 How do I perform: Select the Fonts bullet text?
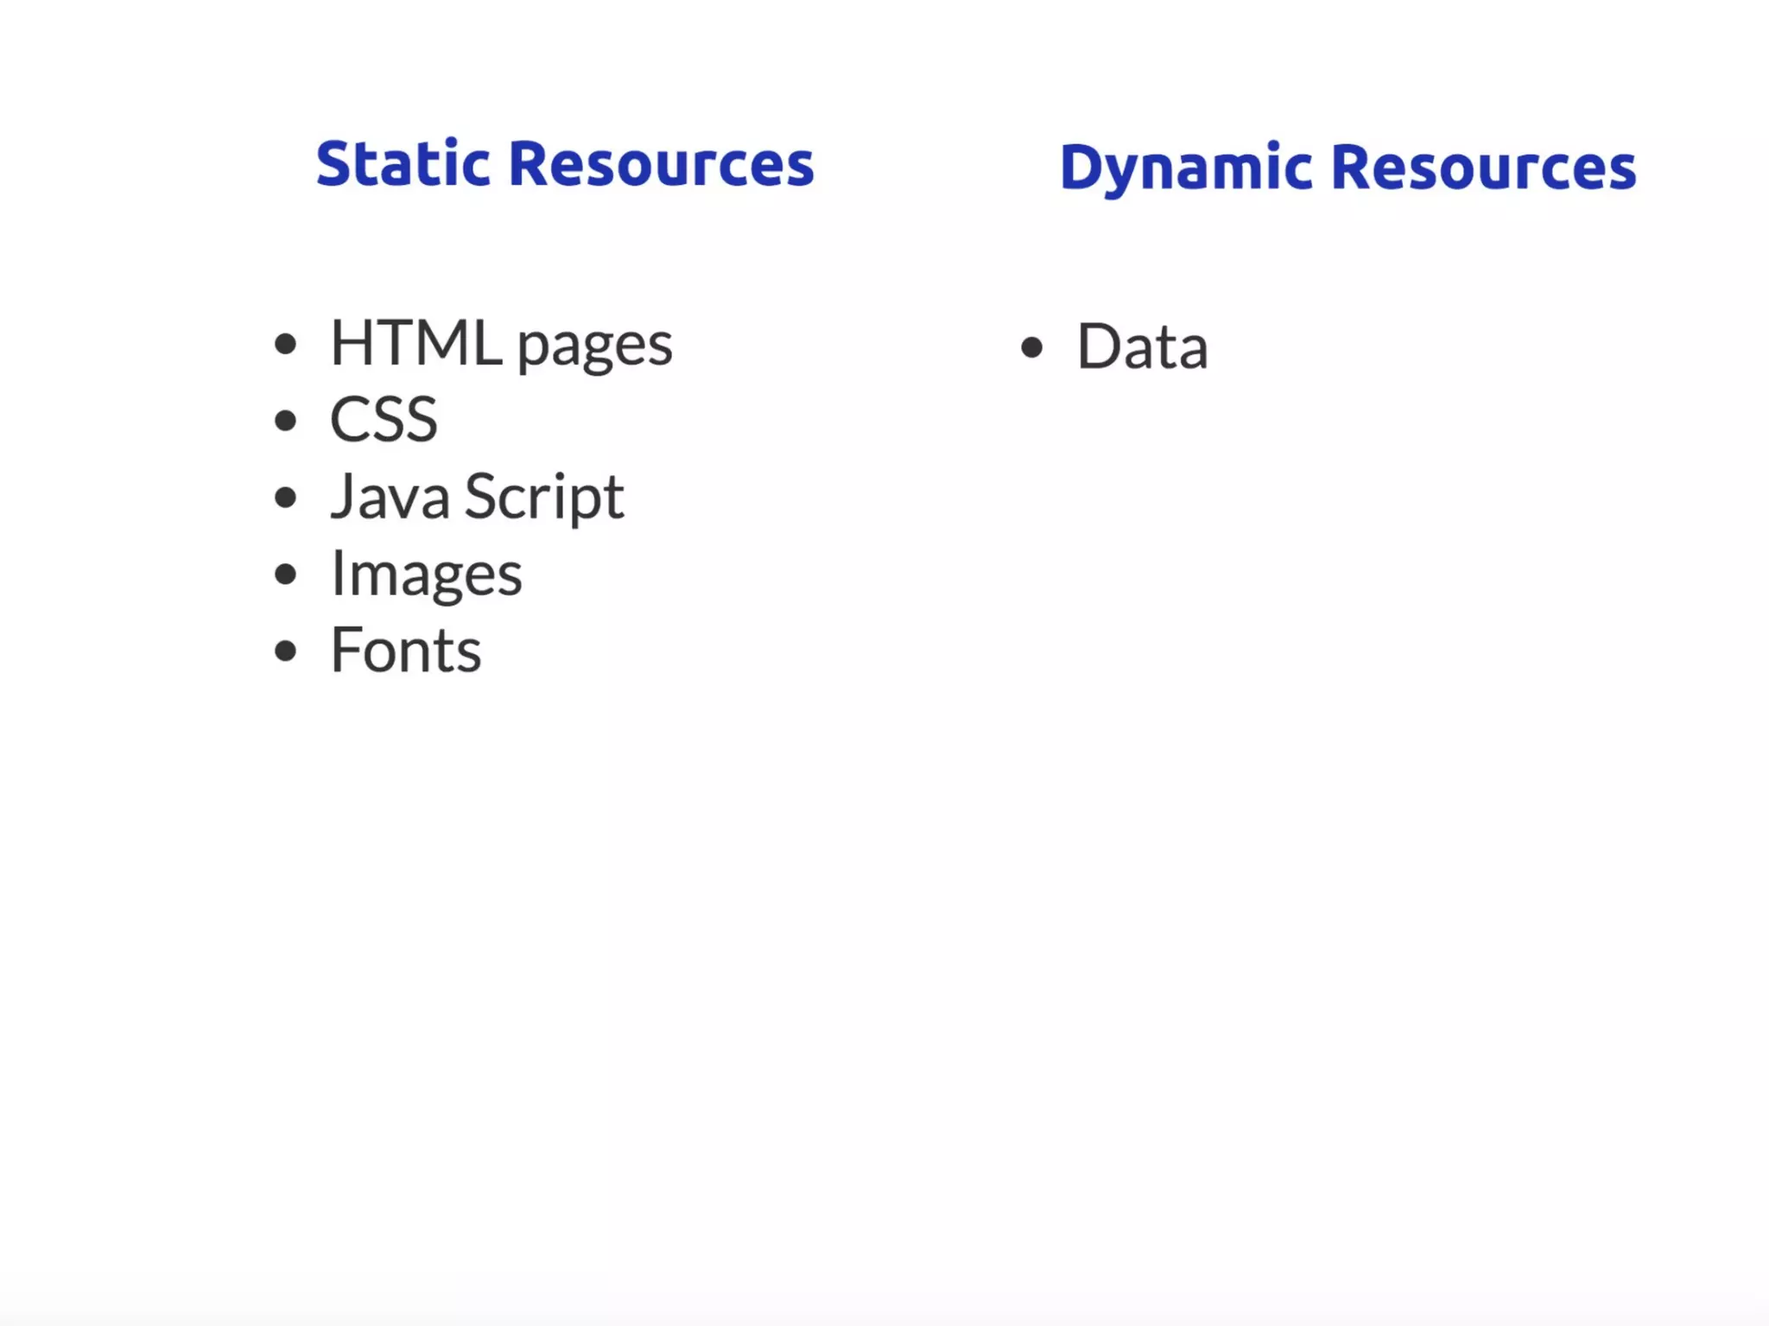click(x=406, y=650)
